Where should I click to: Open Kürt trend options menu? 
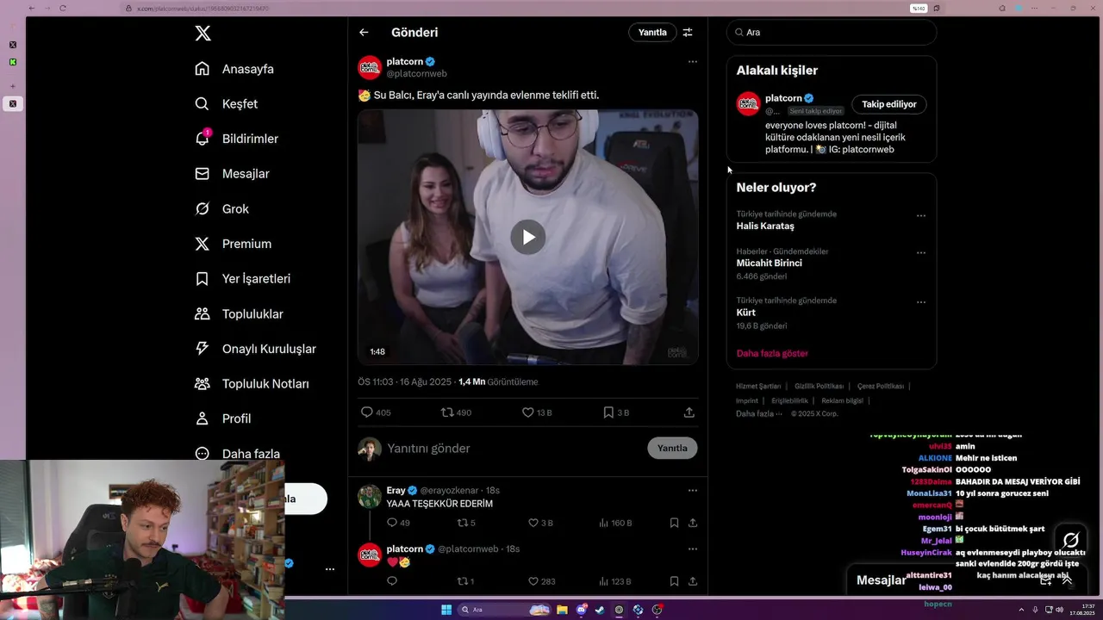[921, 302]
